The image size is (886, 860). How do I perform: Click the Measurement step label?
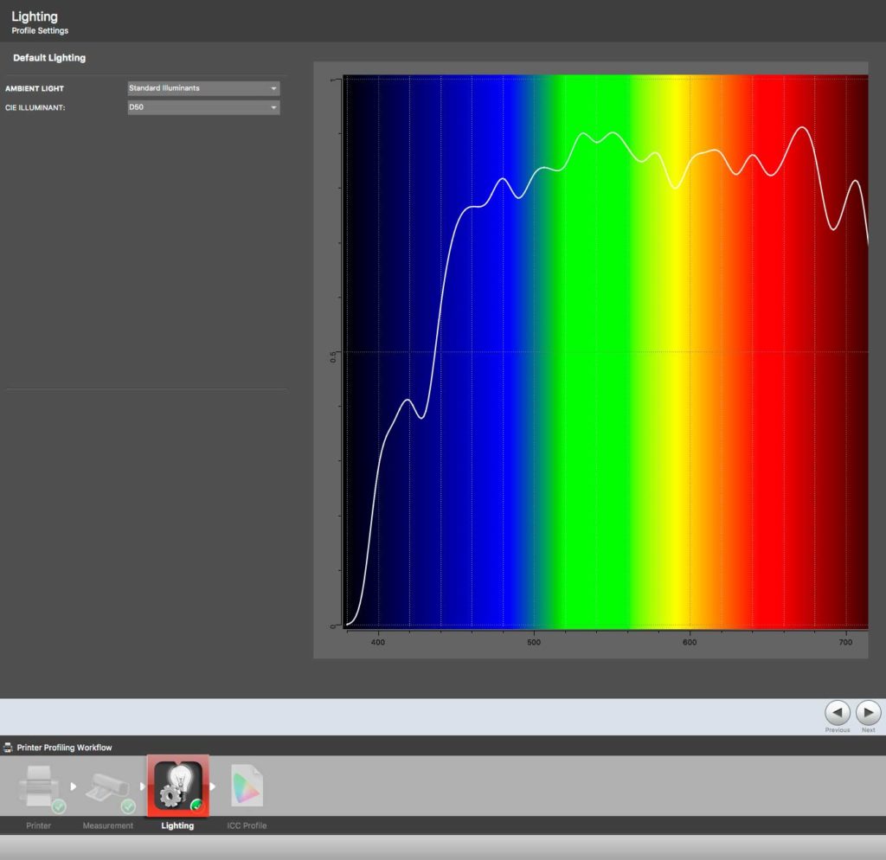[108, 825]
